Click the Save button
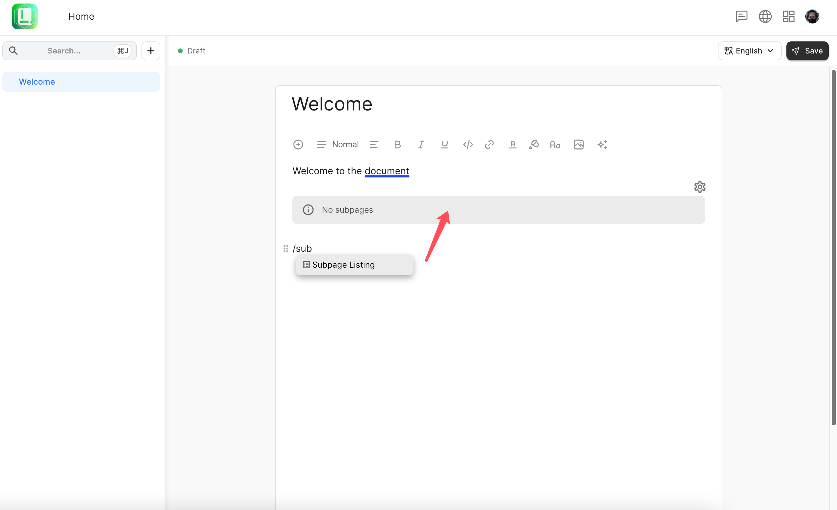Image resolution: width=837 pixels, height=510 pixels. (807, 51)
